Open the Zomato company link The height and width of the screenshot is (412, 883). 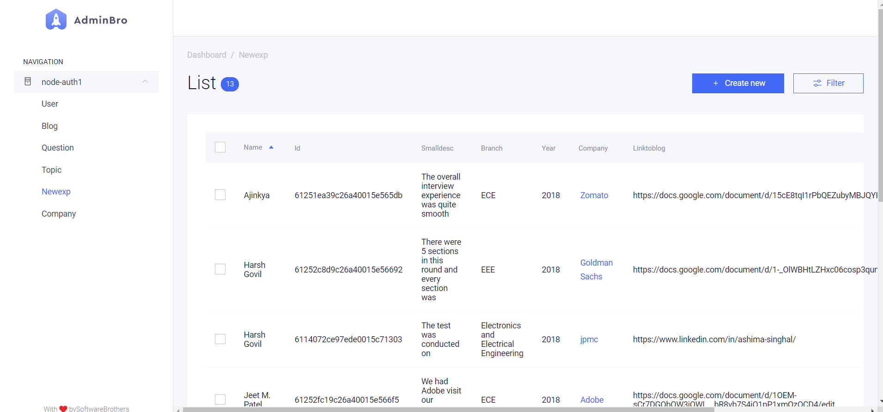(x=594, y=195)
